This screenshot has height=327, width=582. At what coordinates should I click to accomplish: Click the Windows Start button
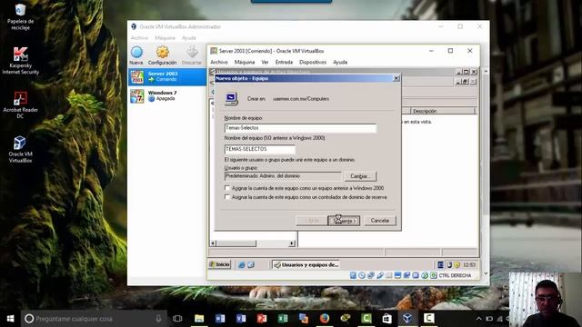point(10,319)
